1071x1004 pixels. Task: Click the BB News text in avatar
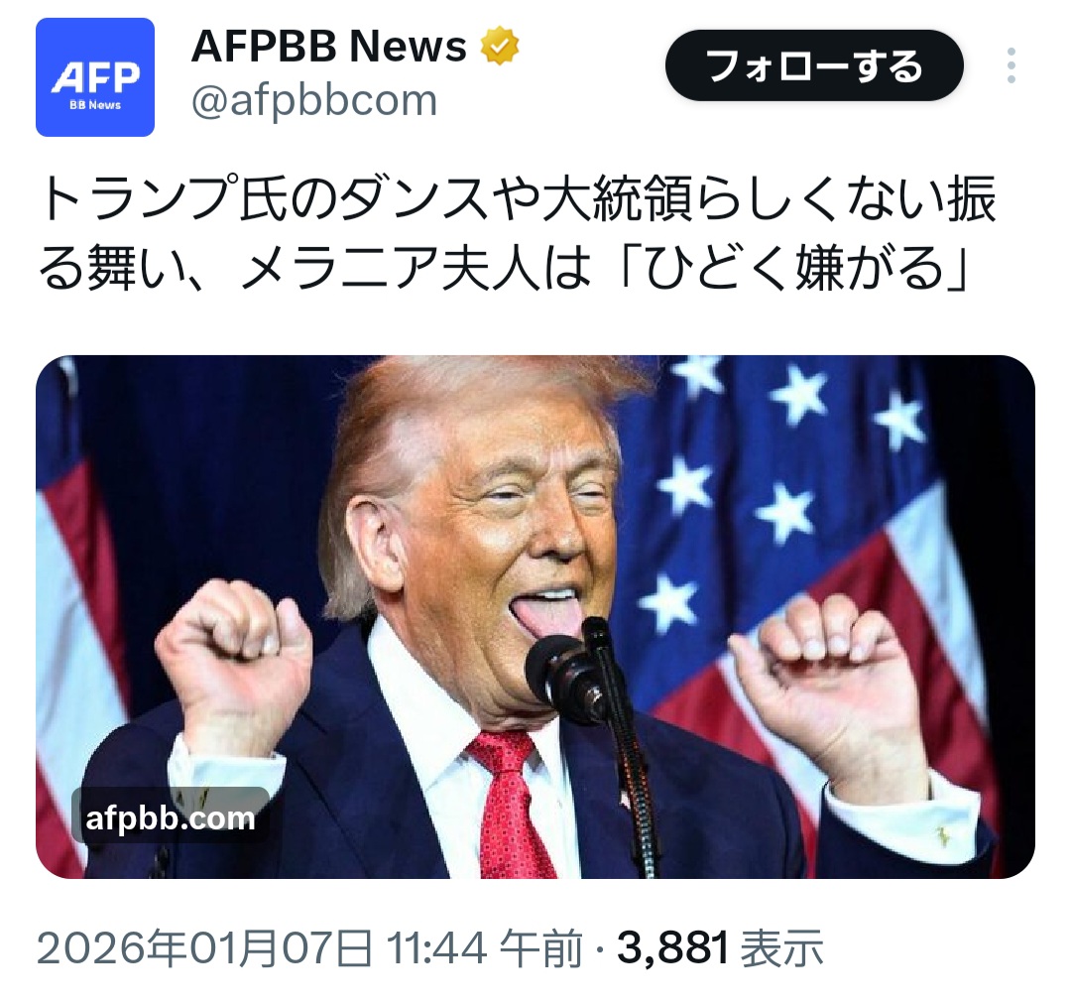click(95, 105)
